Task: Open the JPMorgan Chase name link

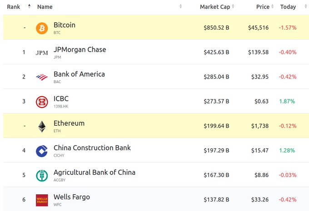Action: pos(80,49)
